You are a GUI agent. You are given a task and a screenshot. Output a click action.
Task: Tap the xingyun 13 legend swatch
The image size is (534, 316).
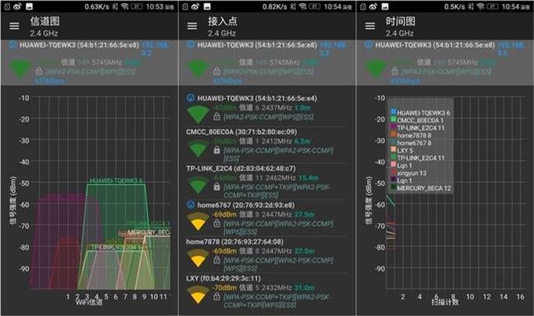394,172
